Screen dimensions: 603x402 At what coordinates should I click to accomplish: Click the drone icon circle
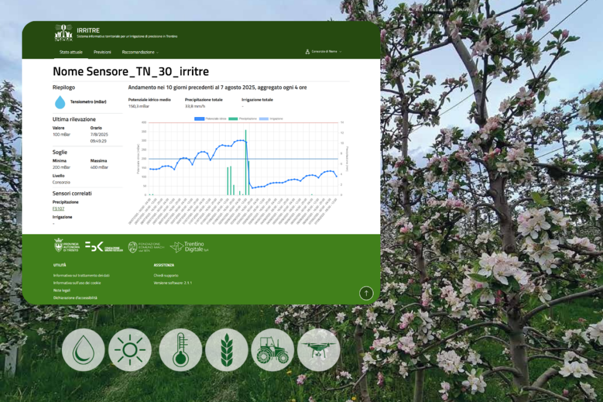(319, 349)
